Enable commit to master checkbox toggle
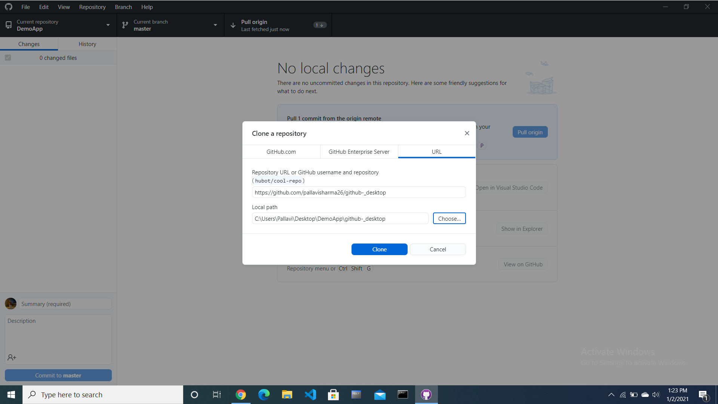Screen dimensions: 718x404 pyautogui.click(x=7, y=58)
